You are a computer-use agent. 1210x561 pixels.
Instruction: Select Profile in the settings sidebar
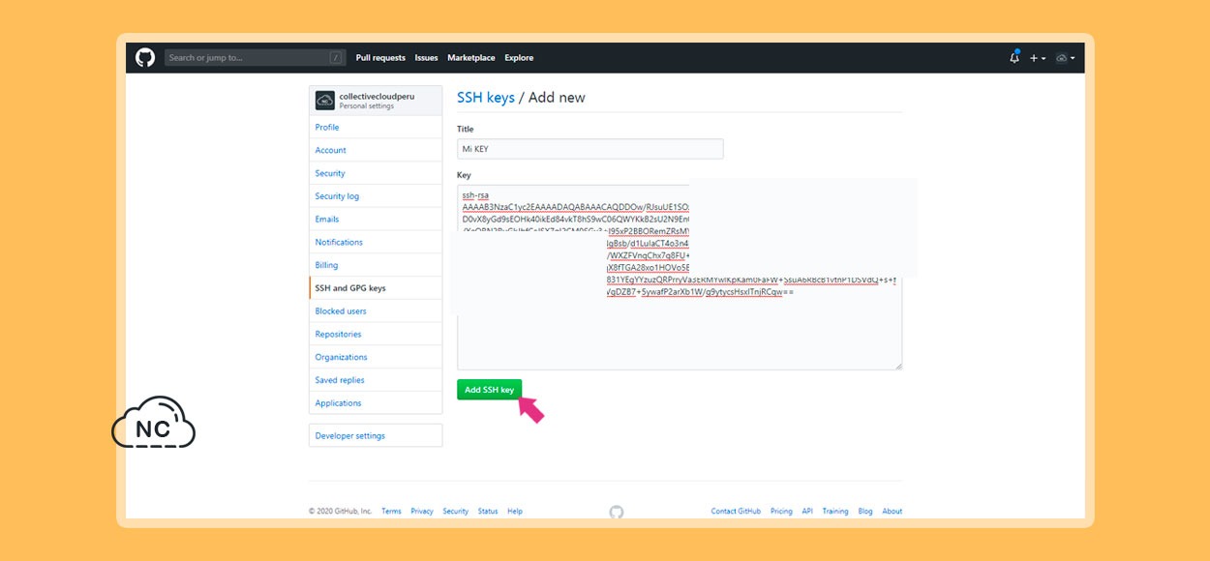tap(376, 128)
